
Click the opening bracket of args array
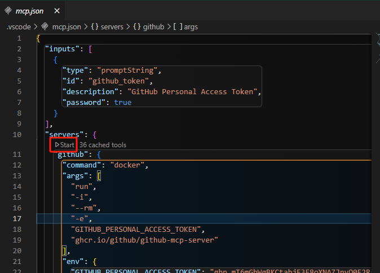point(99,176)
